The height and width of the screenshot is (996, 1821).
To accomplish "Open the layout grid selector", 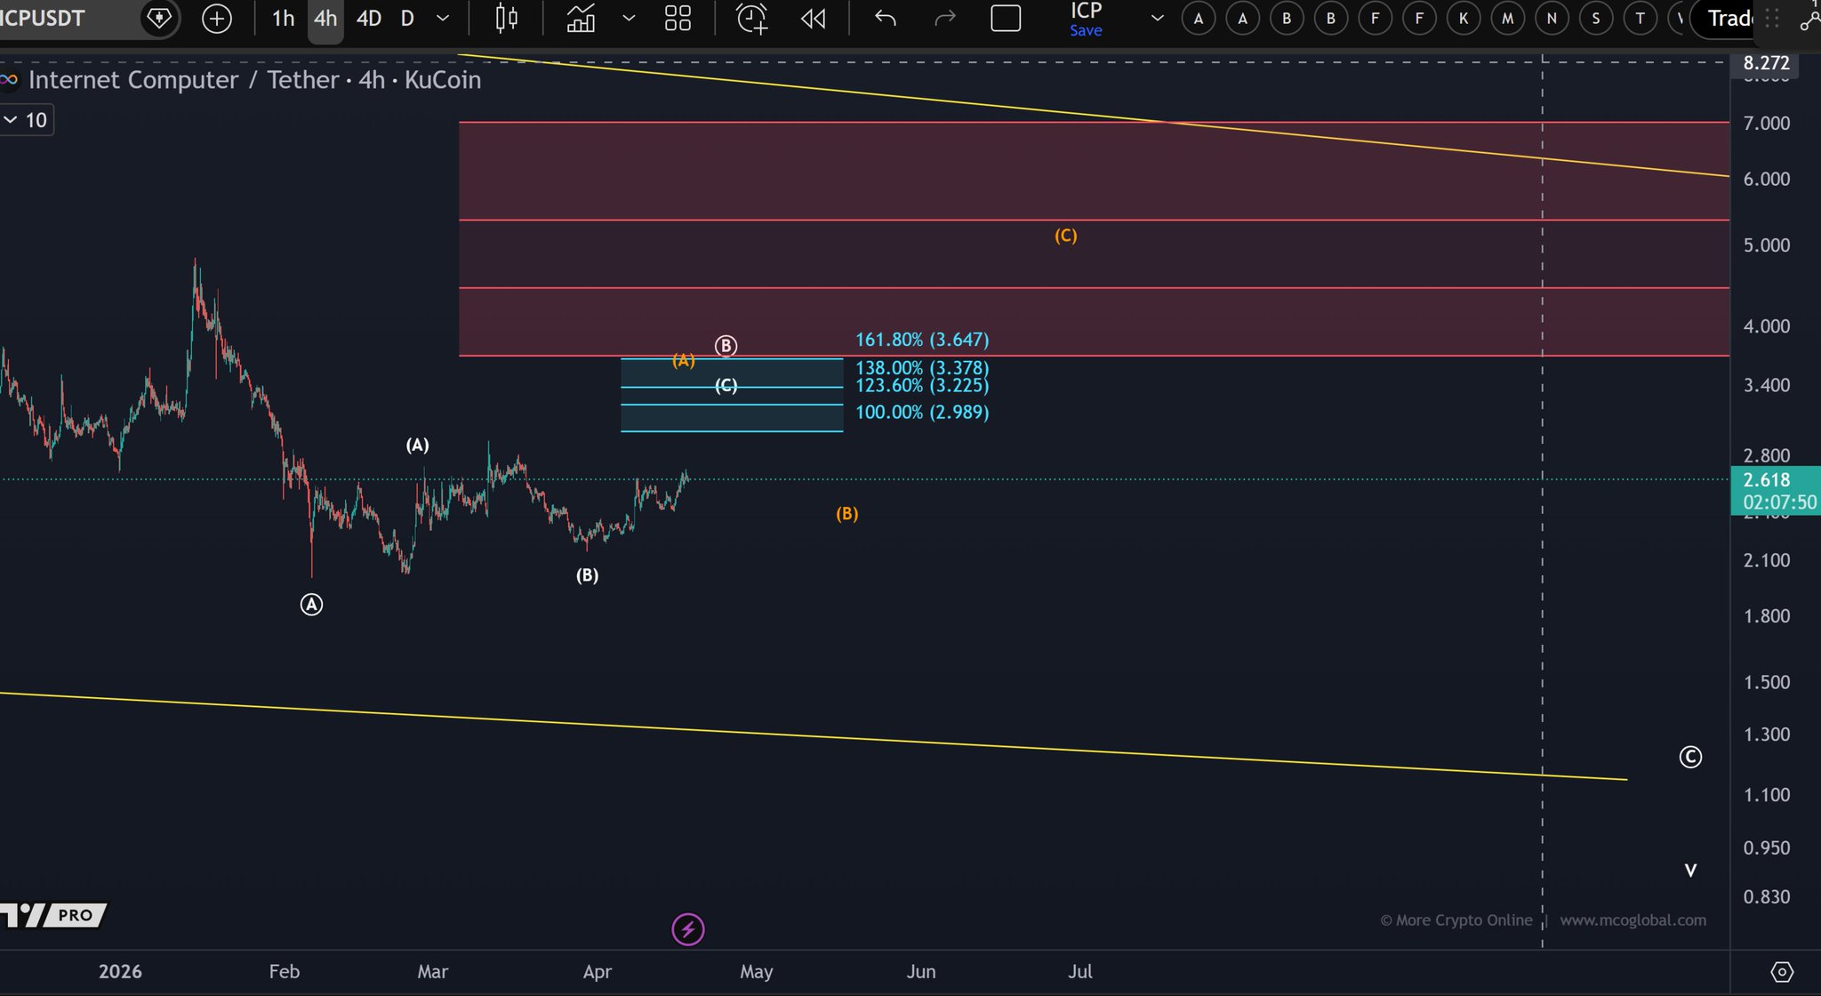I will point(678,18).
